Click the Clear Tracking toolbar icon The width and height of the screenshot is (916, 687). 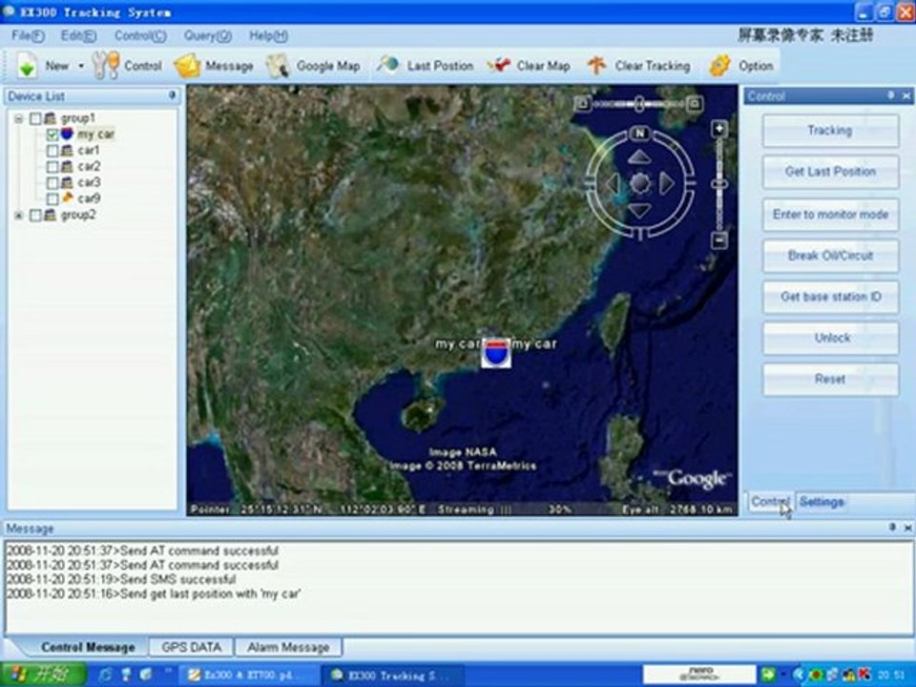pos(596,66)
